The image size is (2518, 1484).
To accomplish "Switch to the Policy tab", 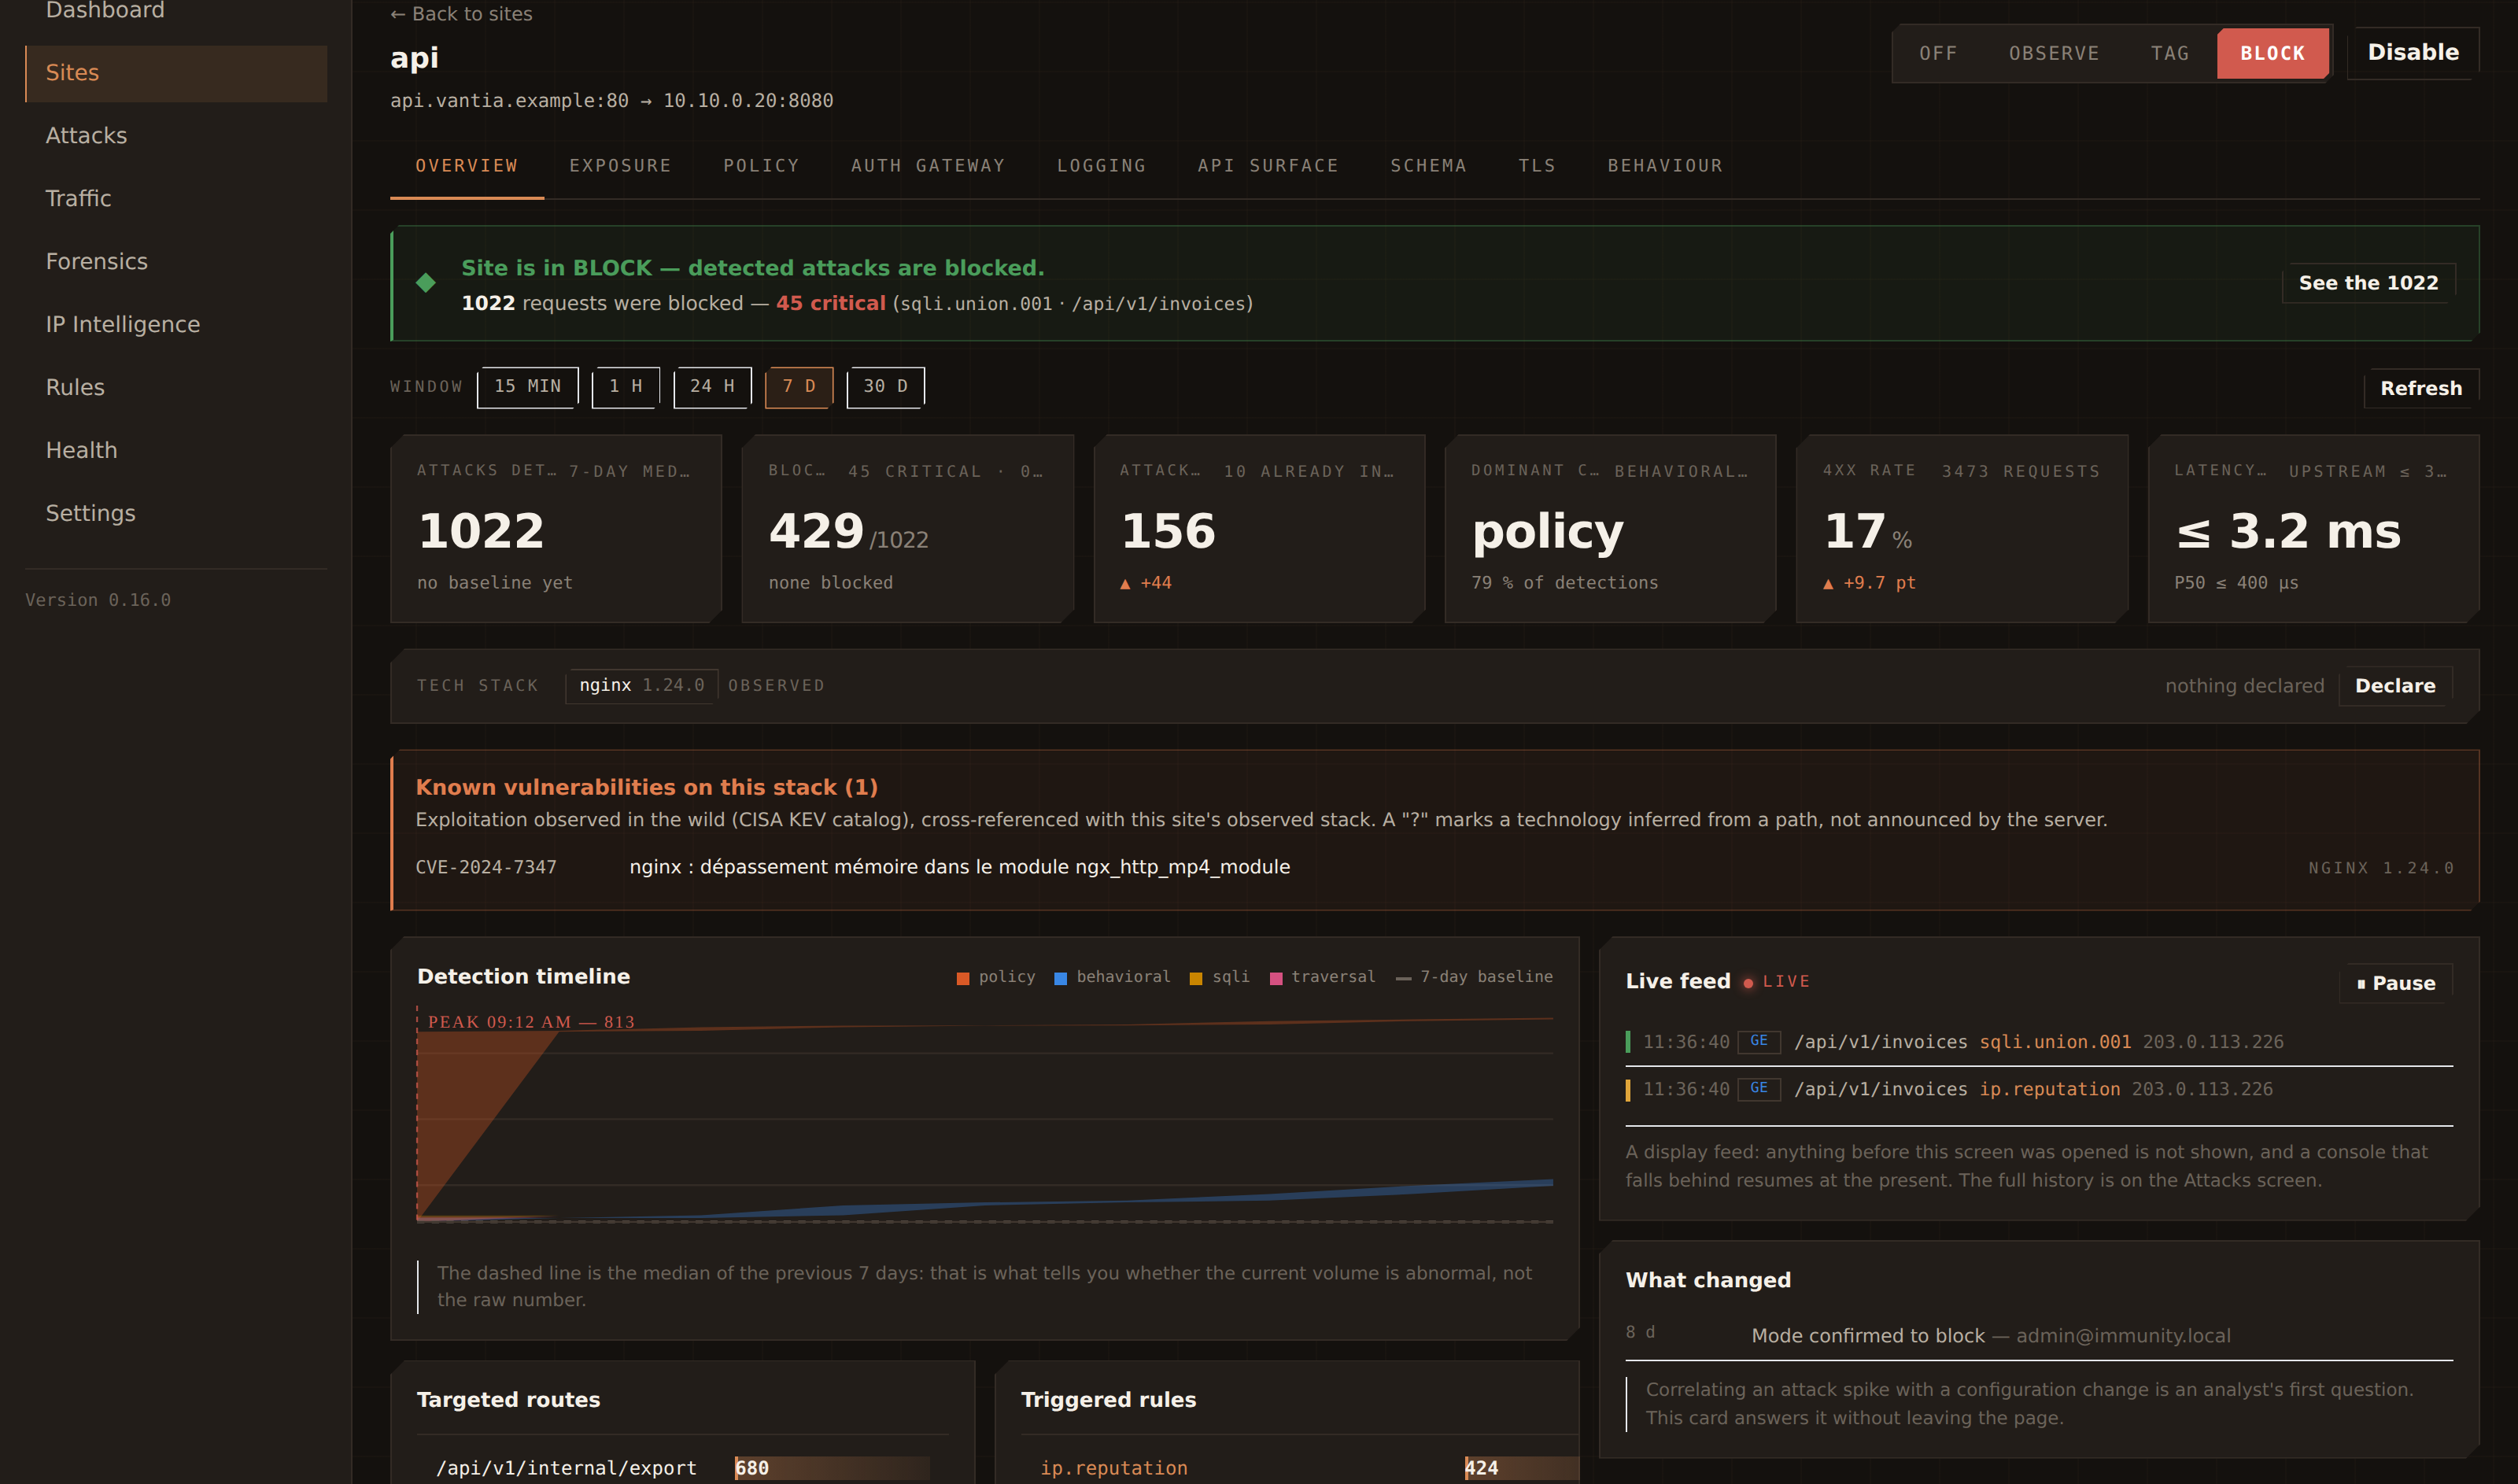I will (x=761, y=166).
